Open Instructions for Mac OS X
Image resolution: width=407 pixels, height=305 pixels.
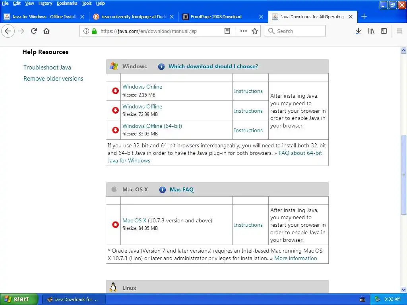point(248,225)
